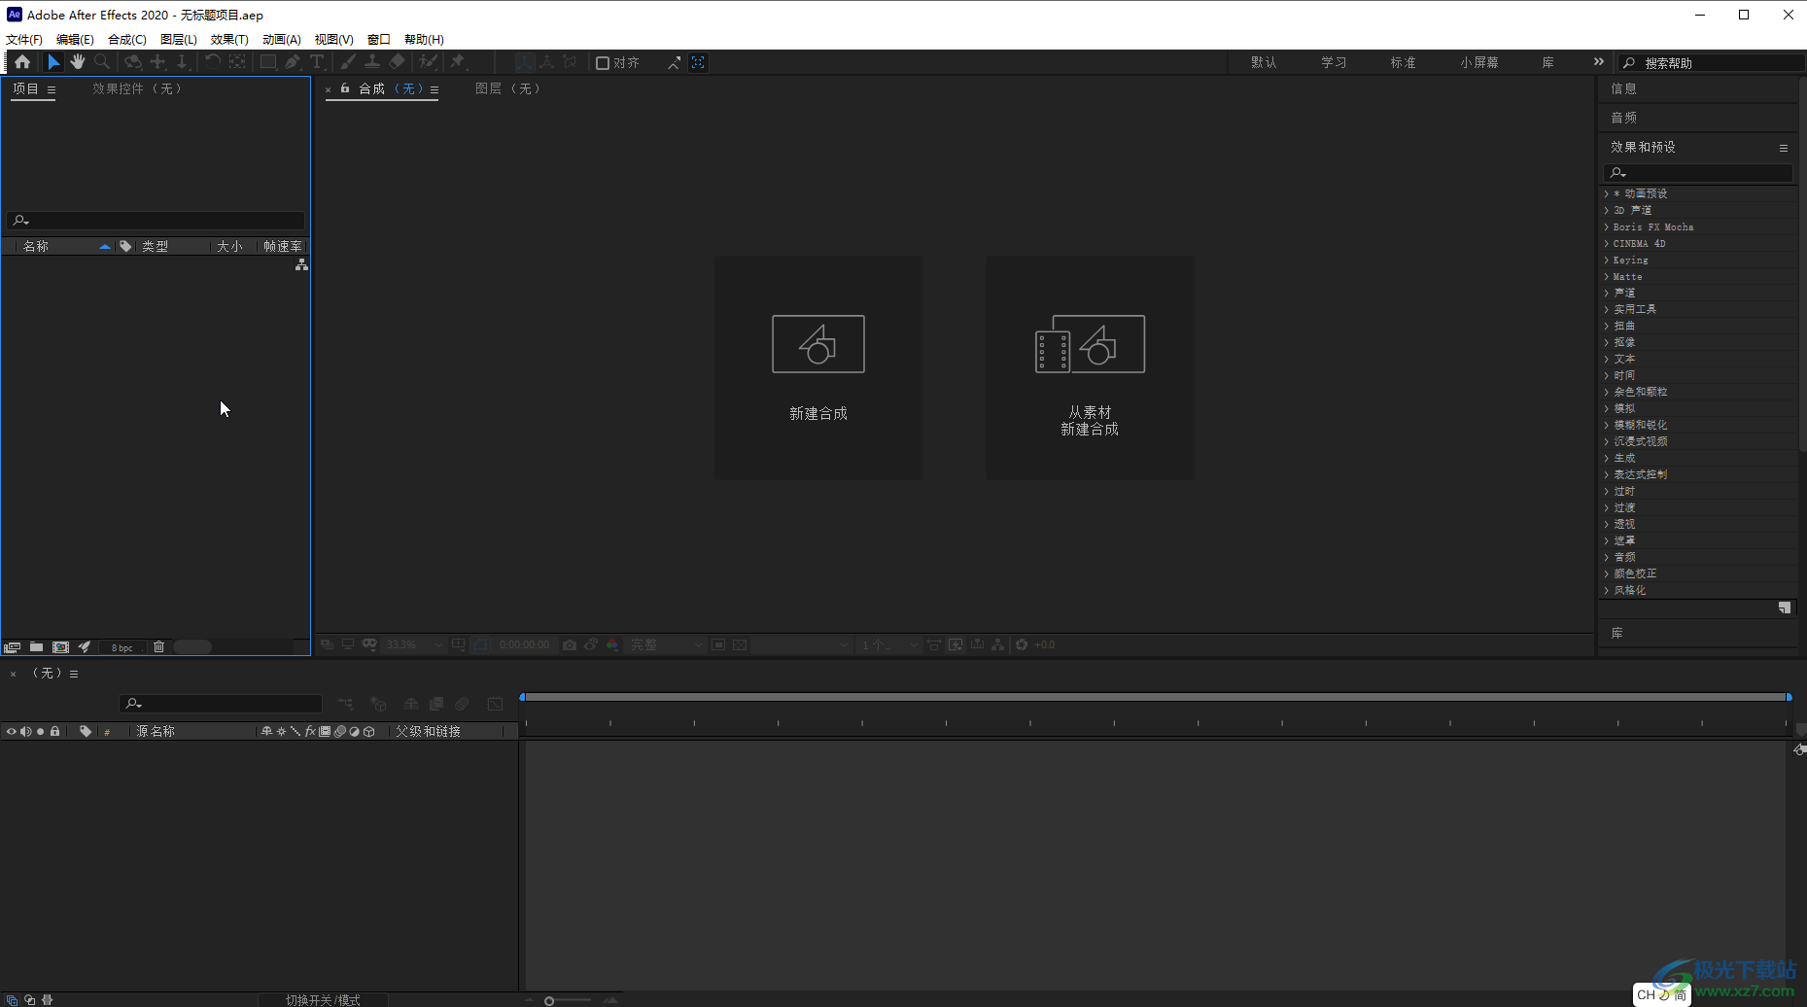Switch to the 学习 workspace
This screenshot has height=1007, width=1807.
point(1334,62)
